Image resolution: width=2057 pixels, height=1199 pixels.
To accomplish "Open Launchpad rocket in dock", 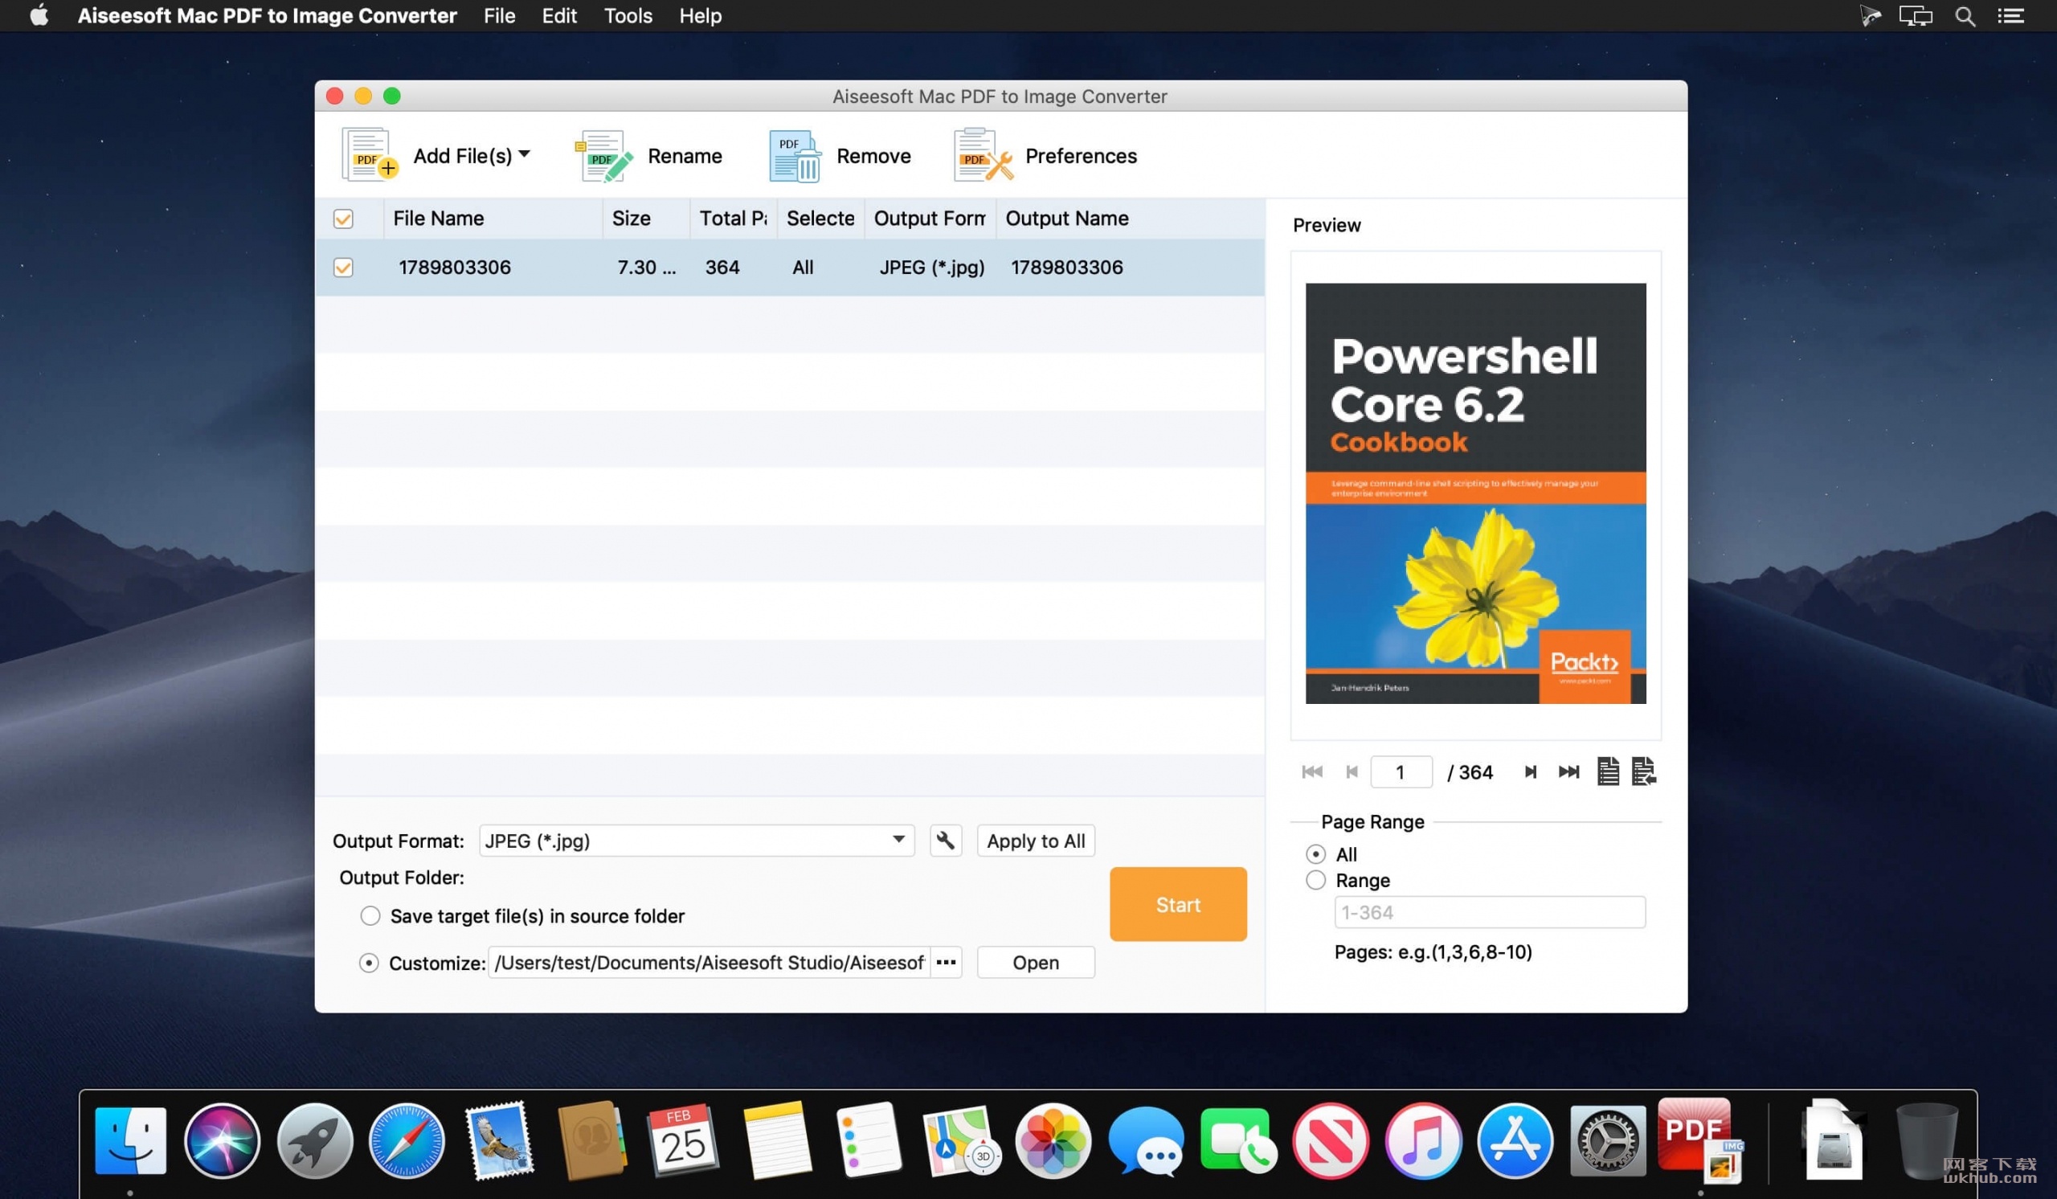I will (314, 1140).
